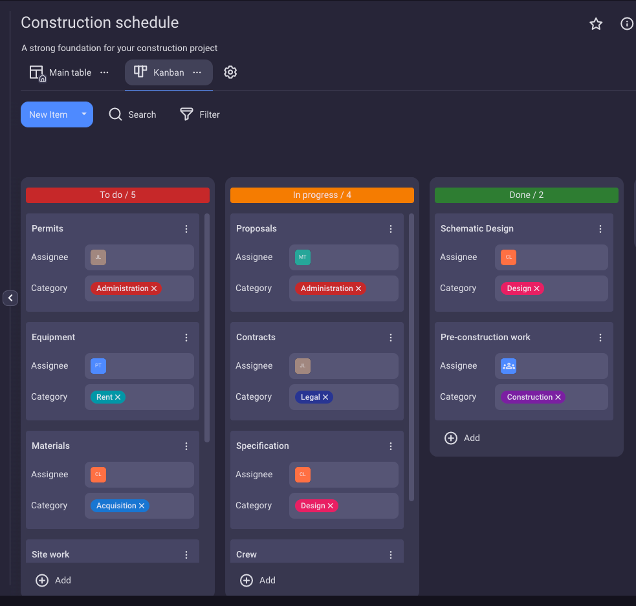The height and width of the screenshot is (606, 636).
Task: Open Equipment assignee field
Action: click(139, 366)
